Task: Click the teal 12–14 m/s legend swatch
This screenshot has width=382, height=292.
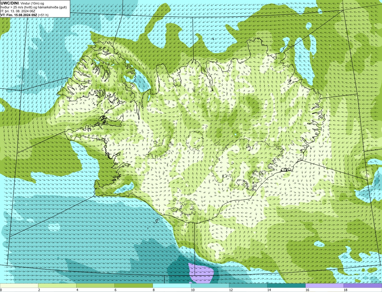Action: (248, 286)
